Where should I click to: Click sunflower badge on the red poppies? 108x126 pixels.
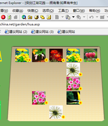tap(63, 60)
